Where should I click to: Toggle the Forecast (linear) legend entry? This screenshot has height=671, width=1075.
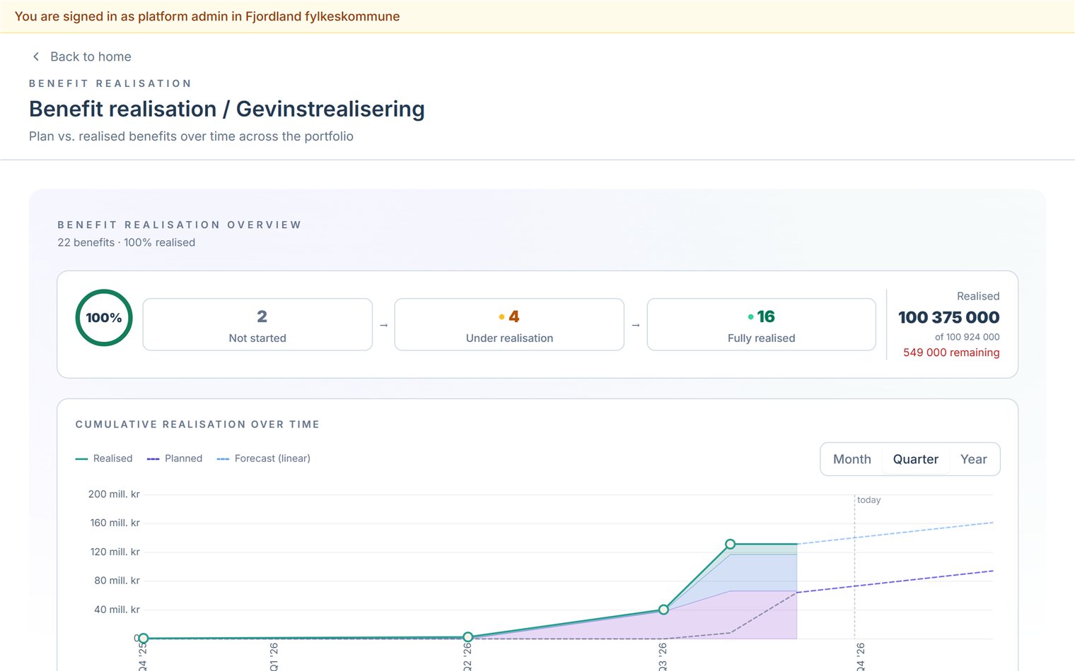click(264, 458)
